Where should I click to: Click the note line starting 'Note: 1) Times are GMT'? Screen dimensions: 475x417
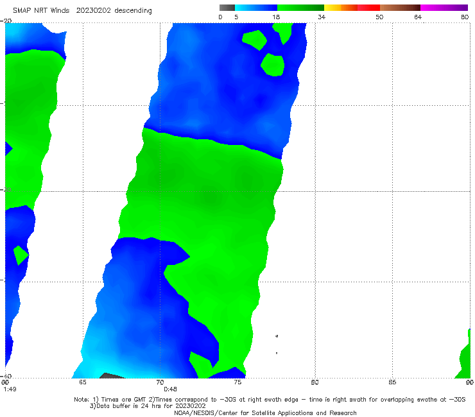[x=270, y=400]
